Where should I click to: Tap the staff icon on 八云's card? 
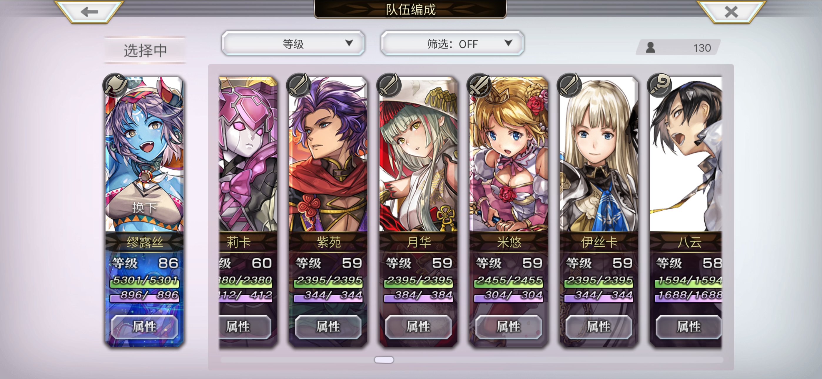pos(660,85)
